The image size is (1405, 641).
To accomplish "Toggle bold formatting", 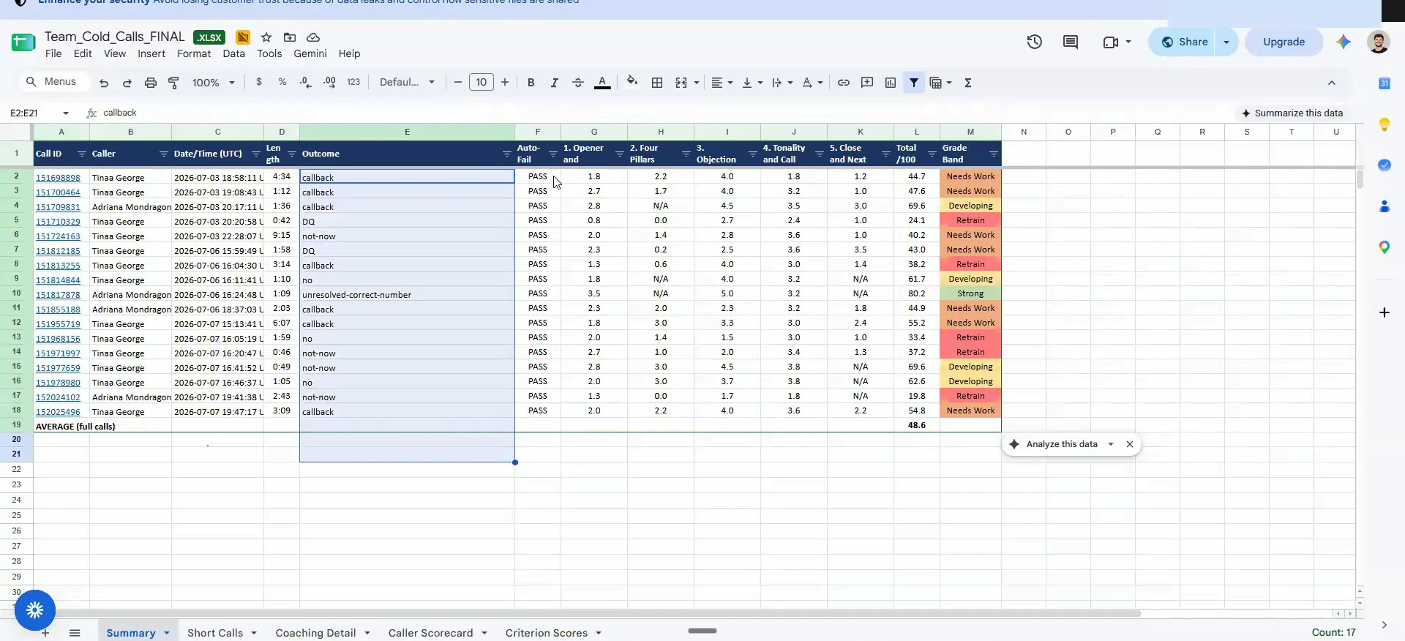I will pos(531,83).
